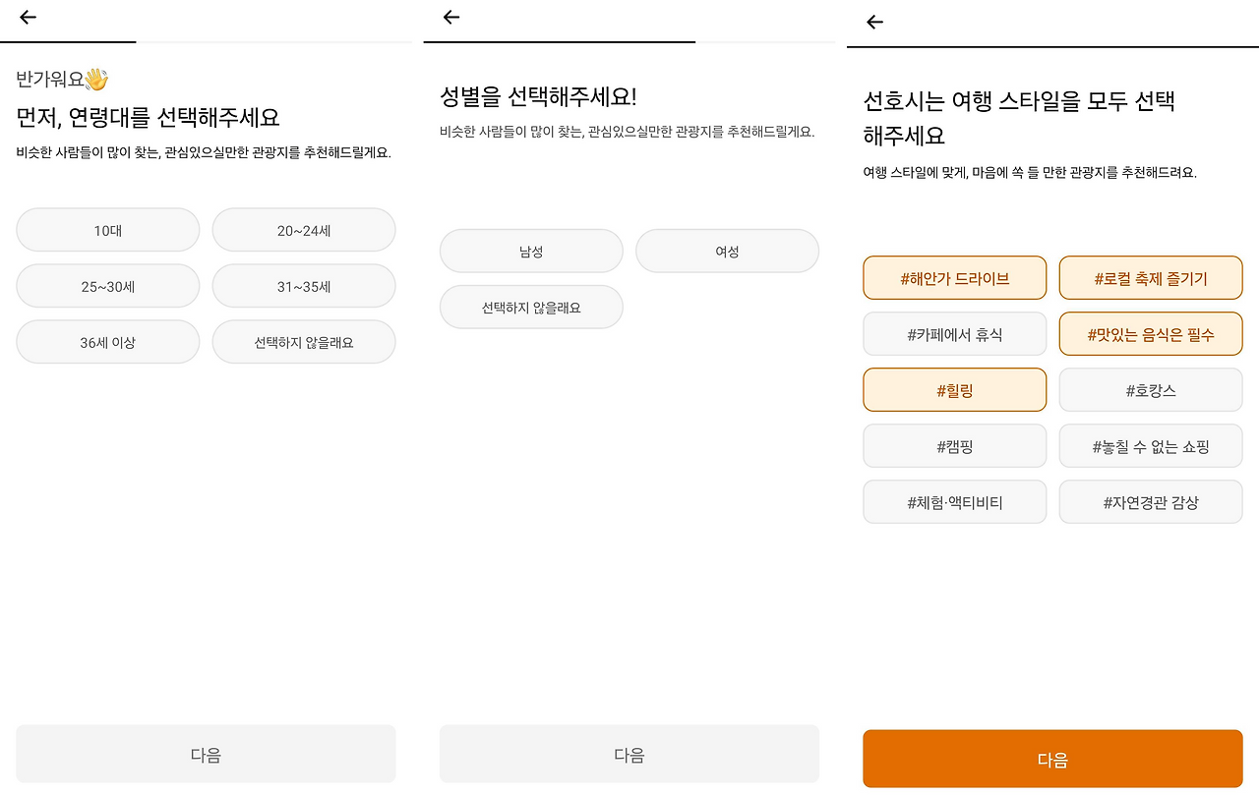1259x796 pixels.
Task: Select 남성 as gender
Action: (x=531, y=252)
